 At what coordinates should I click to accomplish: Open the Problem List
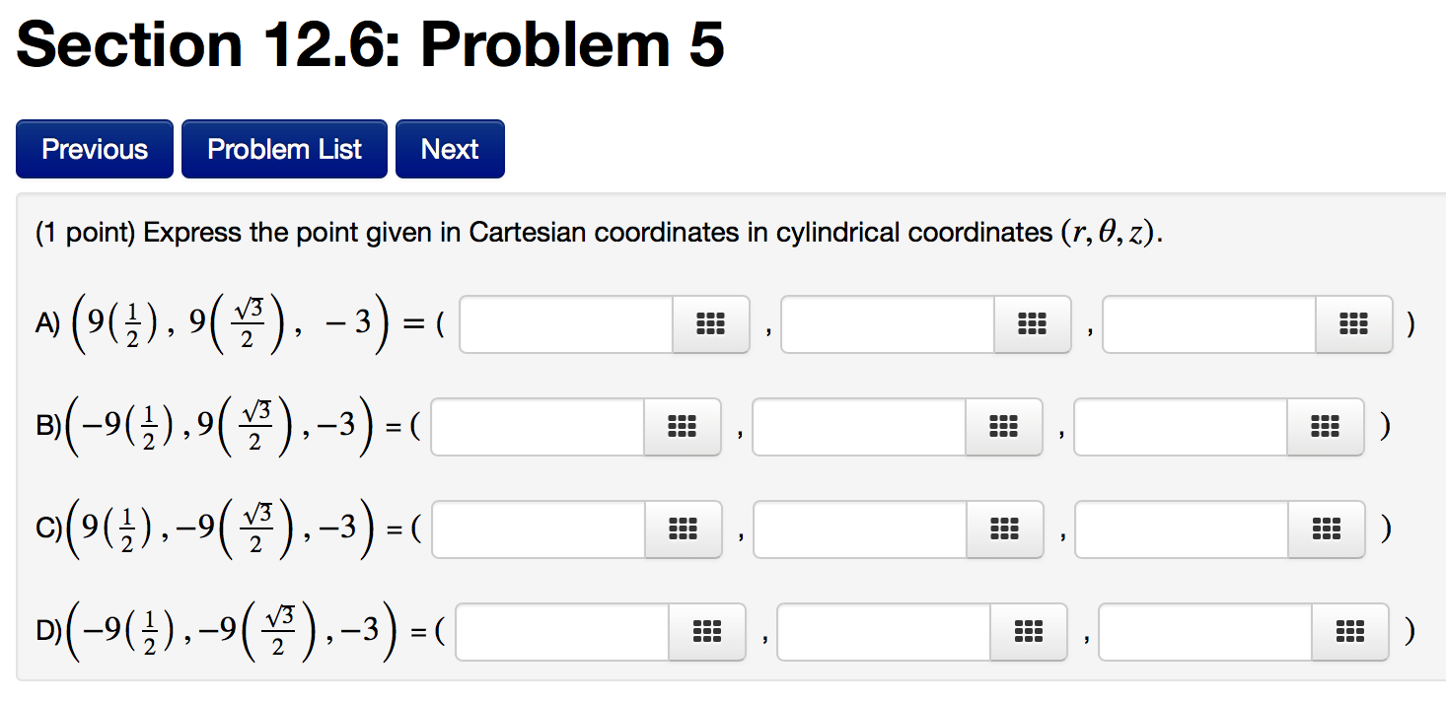pos(284,148)
